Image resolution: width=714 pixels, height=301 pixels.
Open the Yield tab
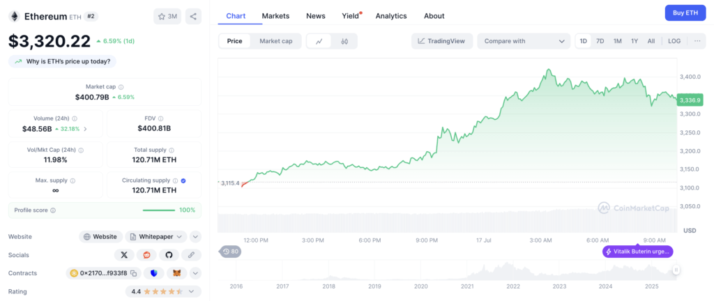point(351,16)
